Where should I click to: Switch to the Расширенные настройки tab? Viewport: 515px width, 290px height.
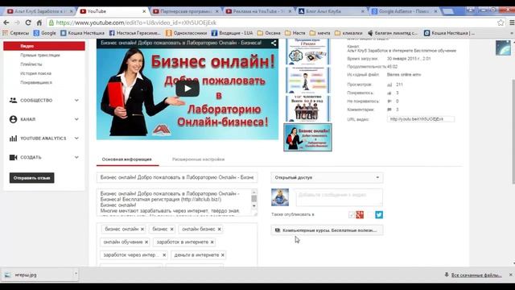[x=199, y=159]
